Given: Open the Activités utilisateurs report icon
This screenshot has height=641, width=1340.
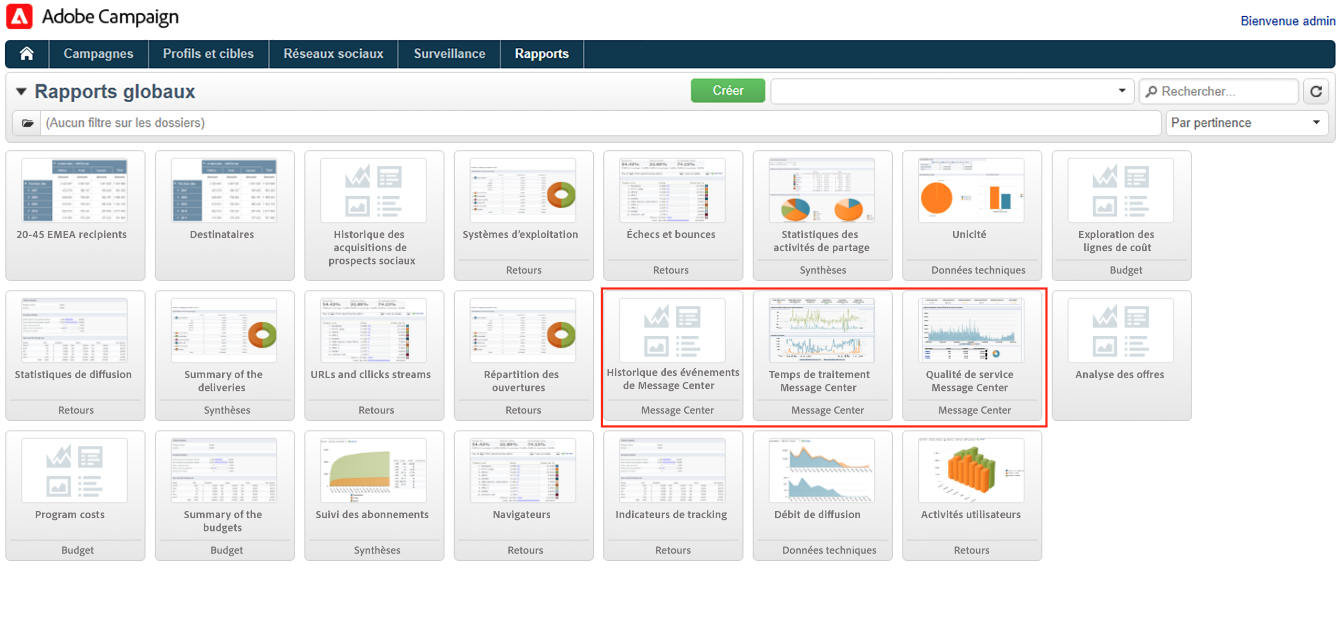Looking at the screenshot, I should 971,471.
